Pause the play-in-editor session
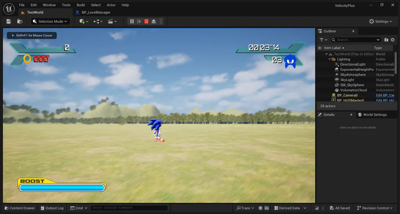Viewport: 400px width, 214px height. pyautogui.click(x=132, y=21)
